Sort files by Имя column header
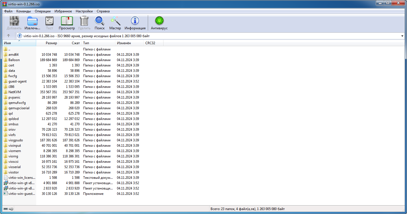 (x=8, y=43)
